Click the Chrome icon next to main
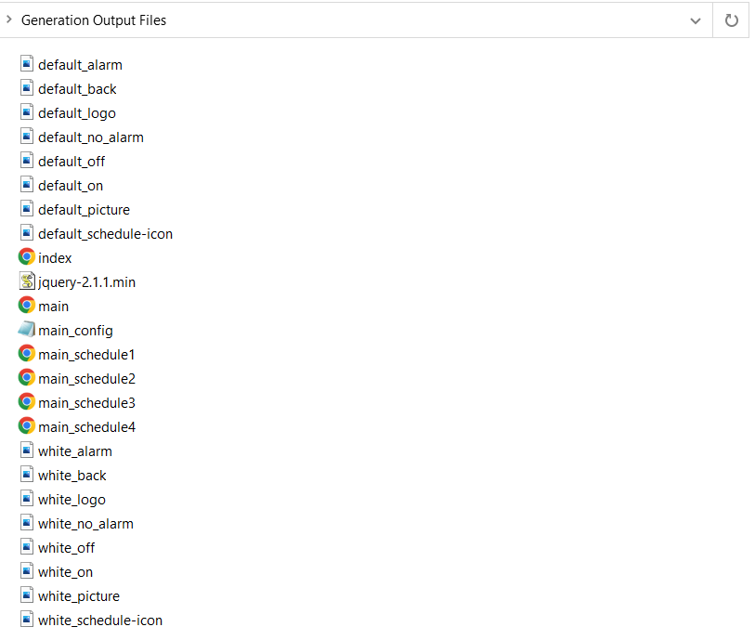755x640 pixels. coord(27,306)
